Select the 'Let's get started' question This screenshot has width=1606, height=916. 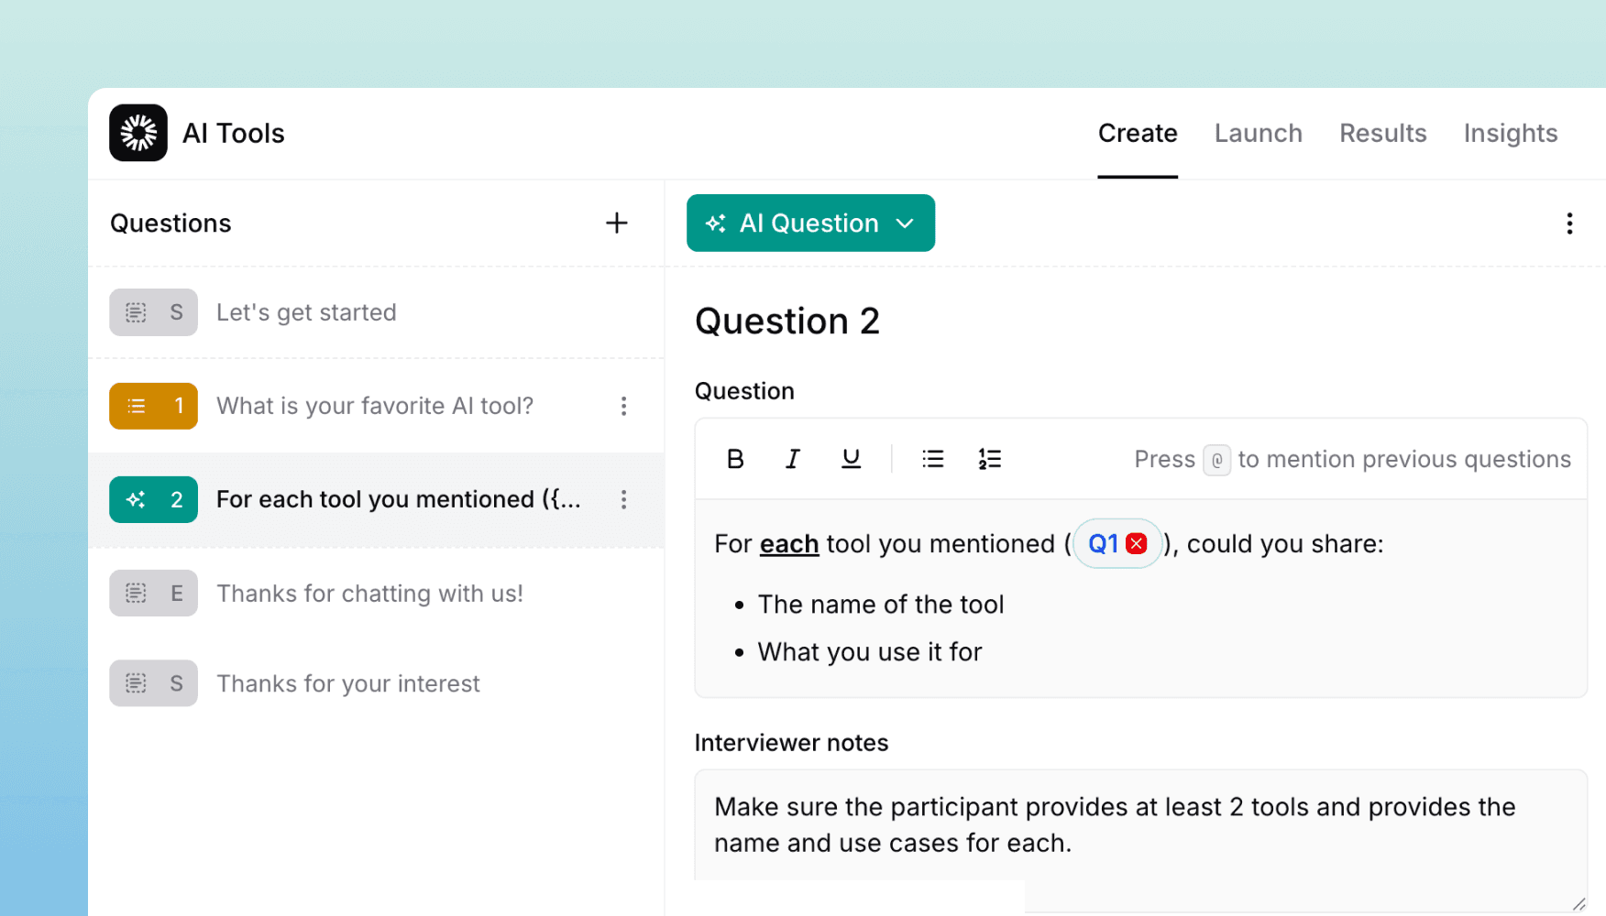[x=306, y=311]
